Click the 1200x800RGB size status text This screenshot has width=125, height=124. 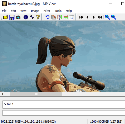pos(106,122)
